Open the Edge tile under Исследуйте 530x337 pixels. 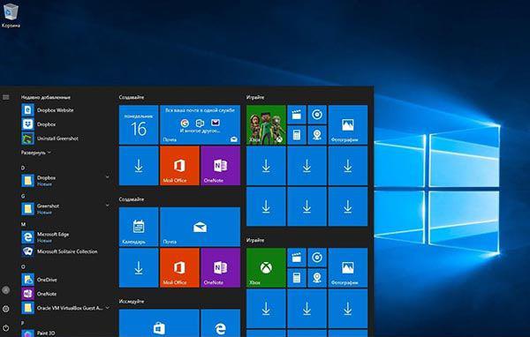click(x=220, y=323)
